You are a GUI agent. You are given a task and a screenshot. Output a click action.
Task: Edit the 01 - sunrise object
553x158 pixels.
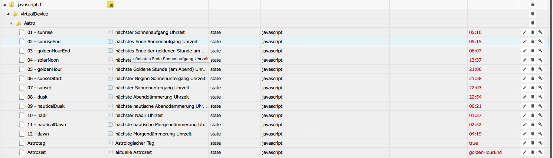tap(525, 32)
